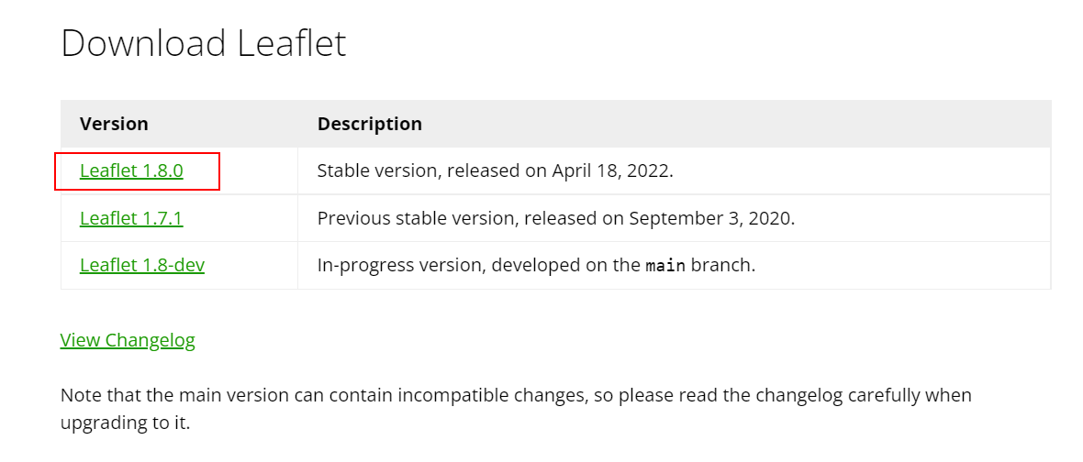This screenshot has height=462, width=1083.
Task: Click the word Leaflet in the page heading
Action: [292, 43]
